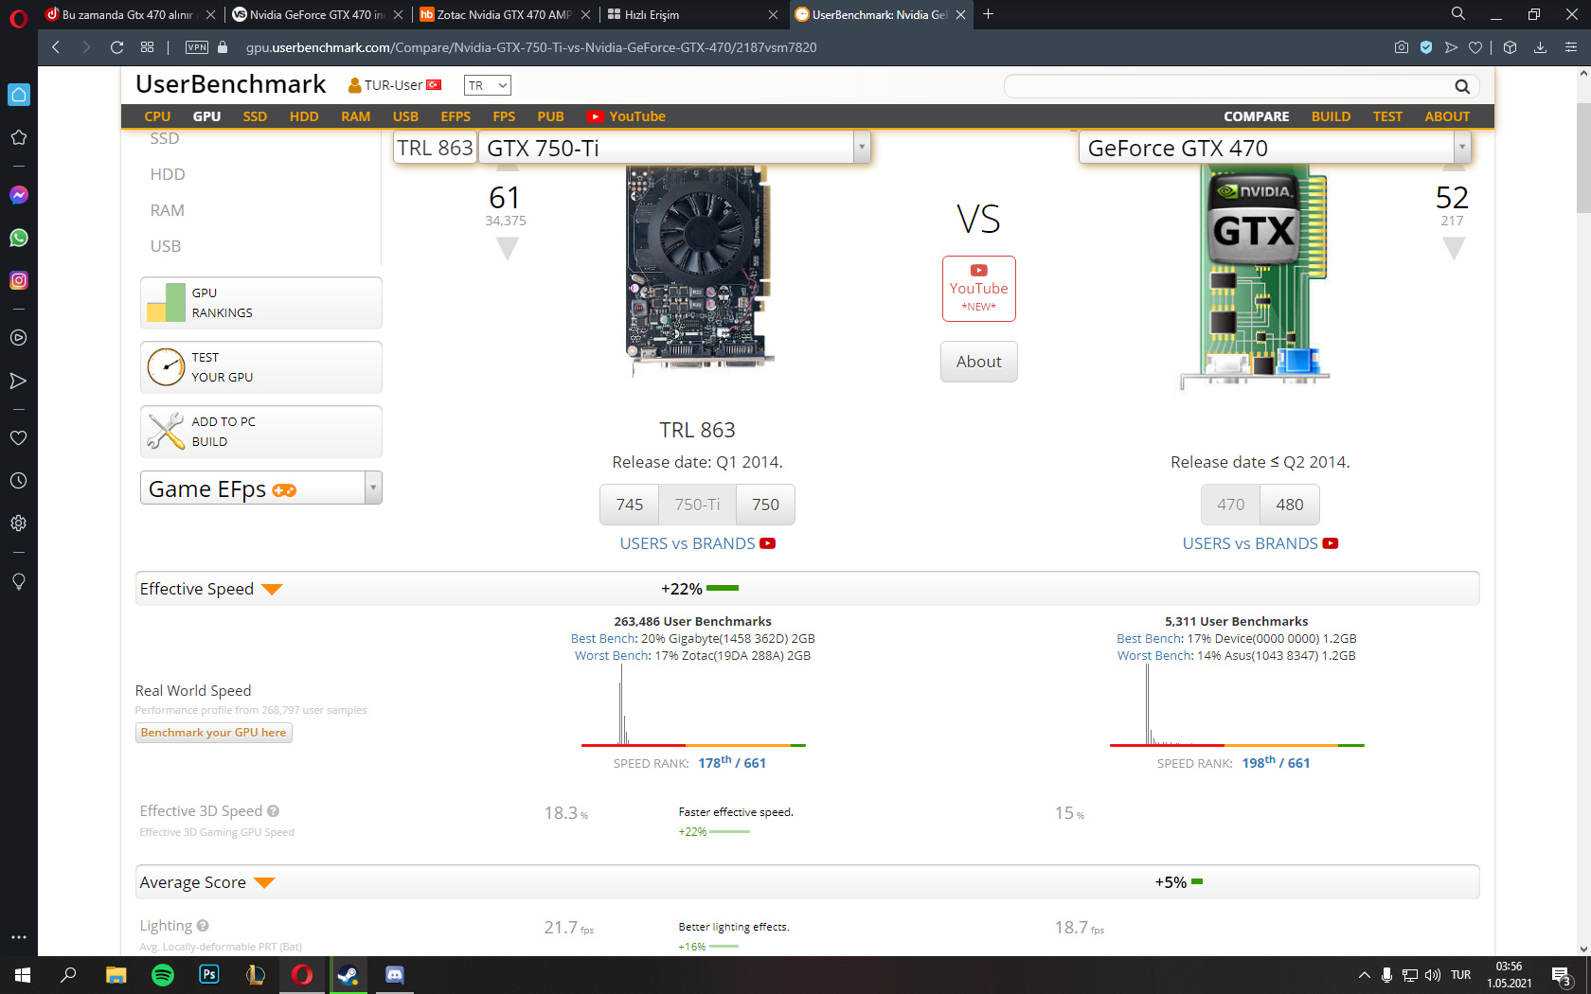Select the 480 model button

click(x=1289, y=505)
